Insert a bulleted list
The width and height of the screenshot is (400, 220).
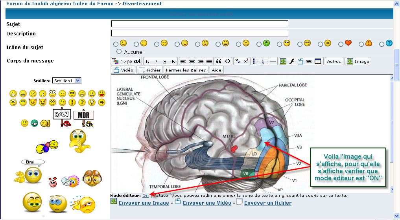[256, 61]
